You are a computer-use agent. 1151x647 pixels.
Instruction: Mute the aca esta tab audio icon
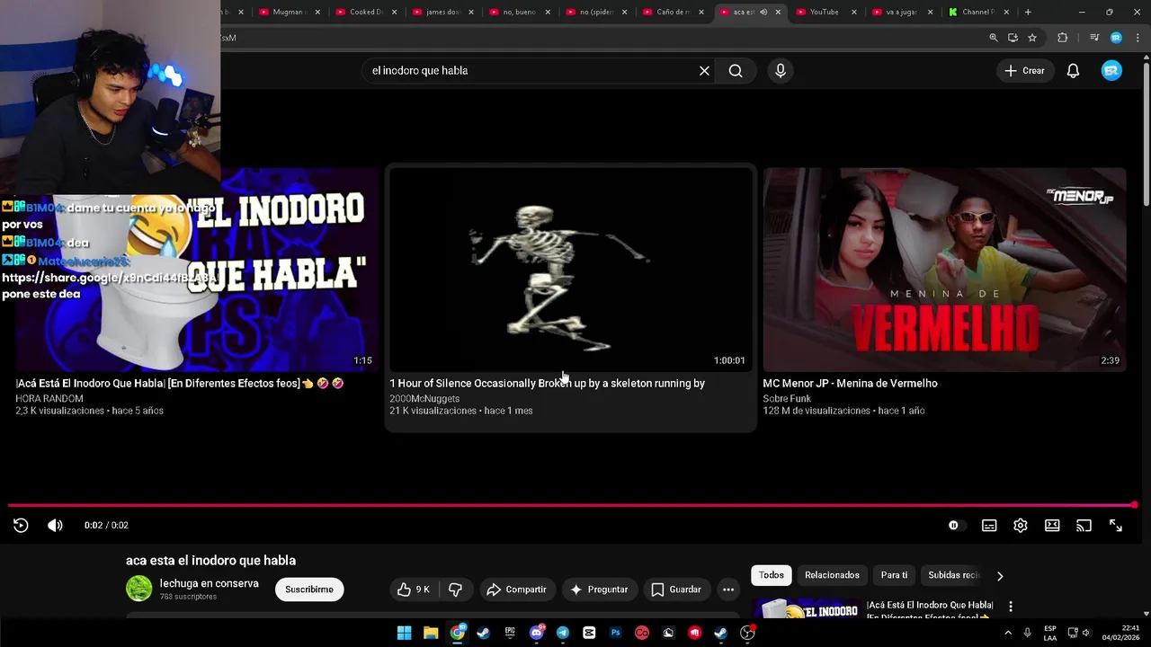click(x=763, y=12)
